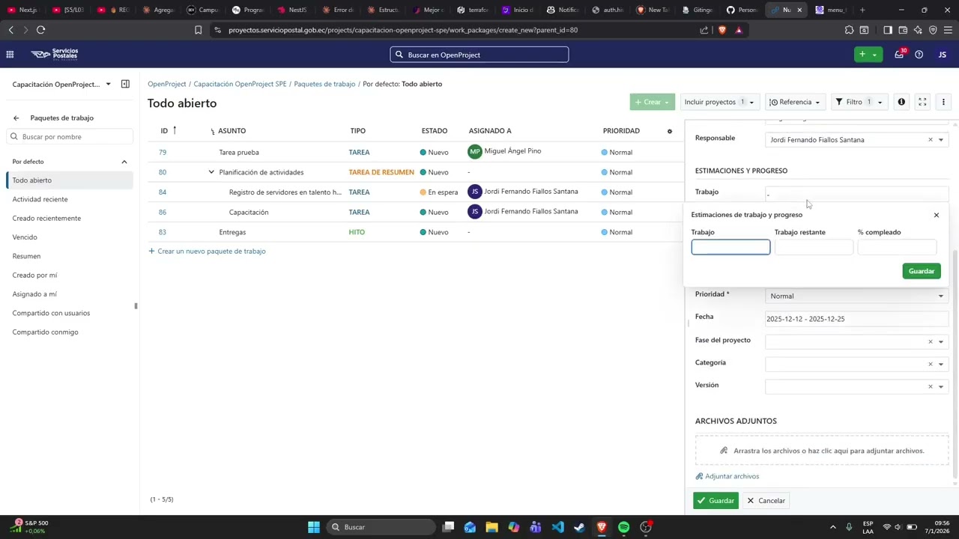Sort by the ID column header
Image resolution: width=959 pixels, height=539 pixels.
(x=164, y=131)
